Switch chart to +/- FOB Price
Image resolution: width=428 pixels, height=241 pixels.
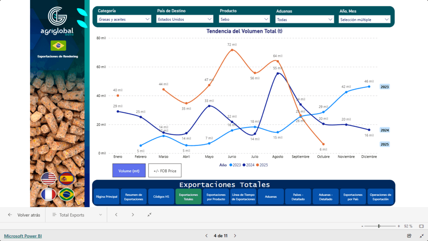coord(165,170)
